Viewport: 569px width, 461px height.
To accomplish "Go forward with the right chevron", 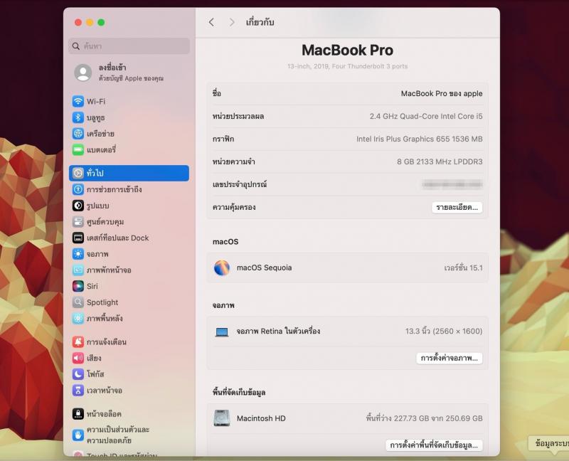I will (232, 23).
